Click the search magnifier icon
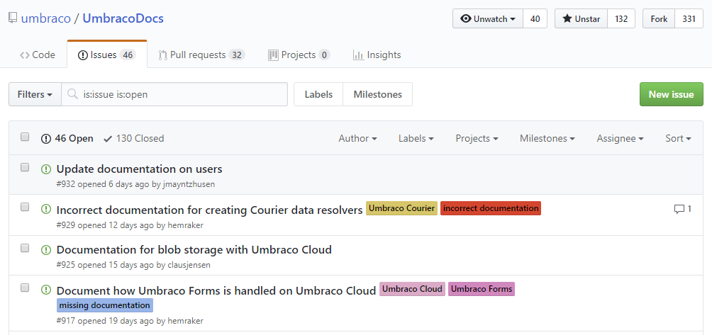712x335 pixels. (72, 94)
